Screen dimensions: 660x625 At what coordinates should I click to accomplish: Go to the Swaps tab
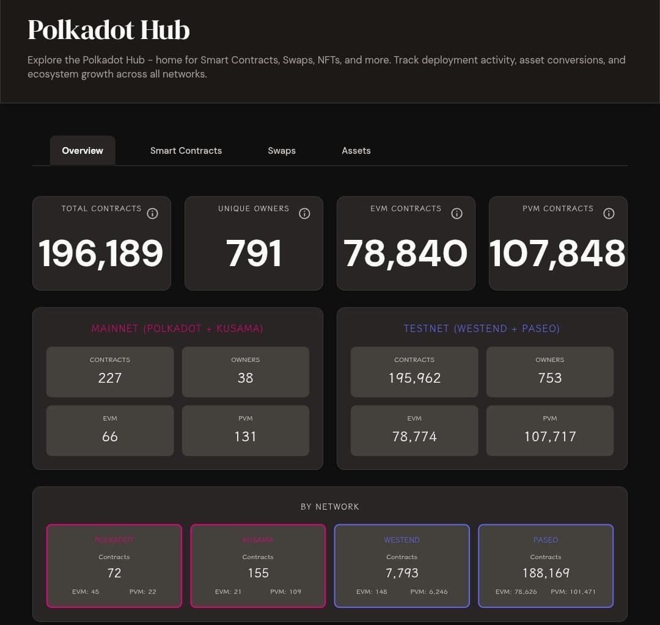point(282,151)
